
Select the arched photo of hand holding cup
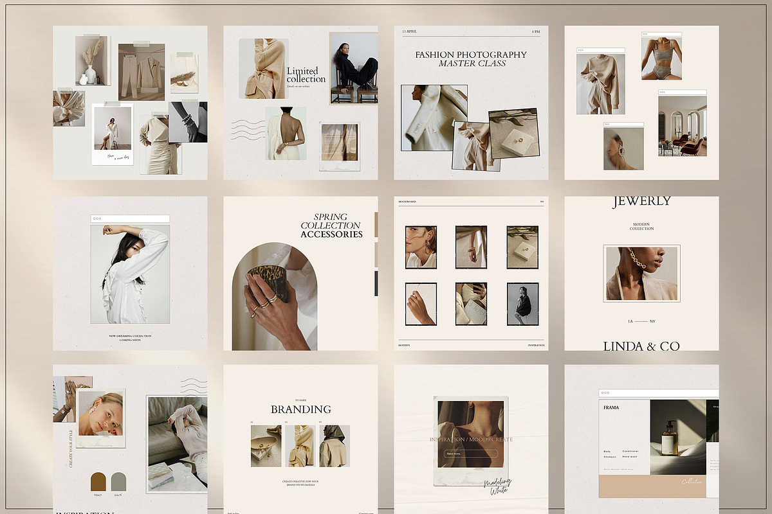coord(275,296)
